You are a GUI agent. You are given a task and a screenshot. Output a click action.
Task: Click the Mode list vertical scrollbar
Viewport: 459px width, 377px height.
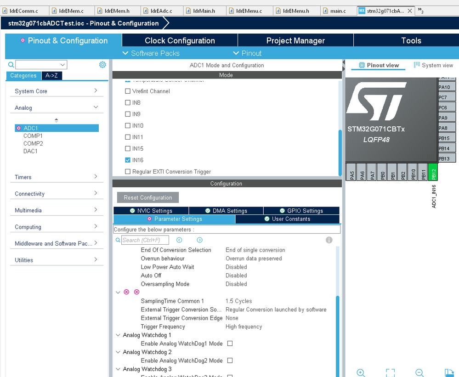pyautogui.click(x=340, y=152)
